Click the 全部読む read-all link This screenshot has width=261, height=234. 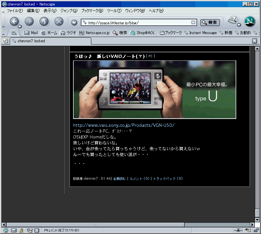pos(119,179)
